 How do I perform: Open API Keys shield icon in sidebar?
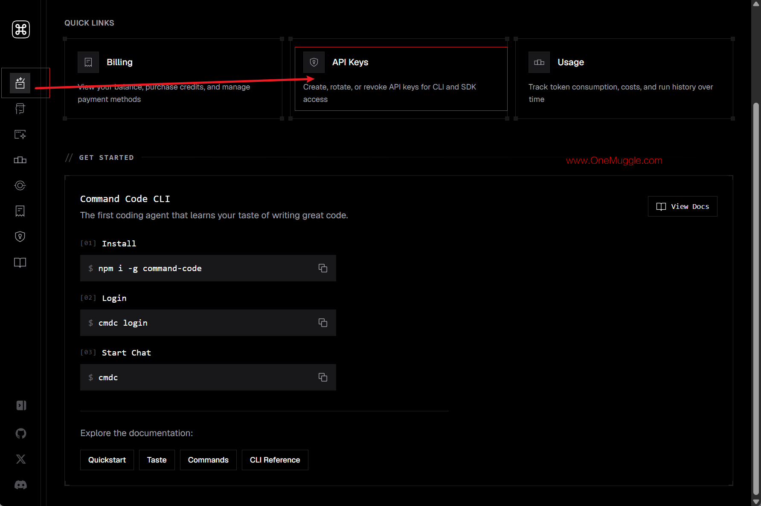pos(20,237)
